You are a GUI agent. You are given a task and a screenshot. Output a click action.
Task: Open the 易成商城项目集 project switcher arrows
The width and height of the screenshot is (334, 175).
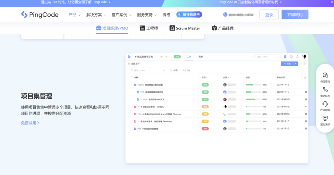click(x=155, y=57)
